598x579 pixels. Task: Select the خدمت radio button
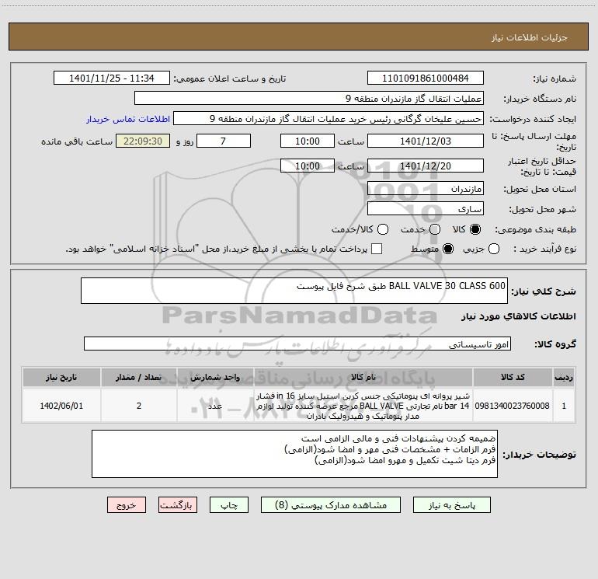[435, 229]
